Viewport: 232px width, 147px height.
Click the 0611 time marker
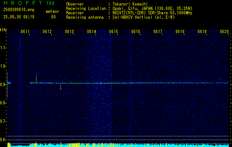(25, 32)
